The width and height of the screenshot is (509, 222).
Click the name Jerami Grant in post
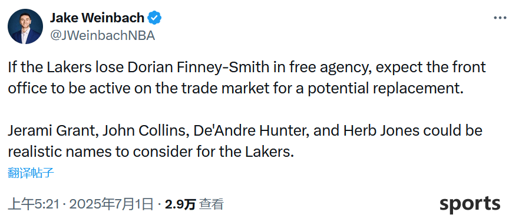pos(51,131)
